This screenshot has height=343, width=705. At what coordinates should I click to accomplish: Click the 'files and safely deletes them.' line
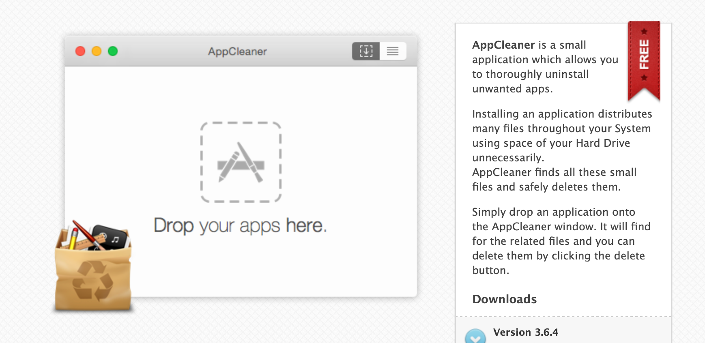point(546,187)
